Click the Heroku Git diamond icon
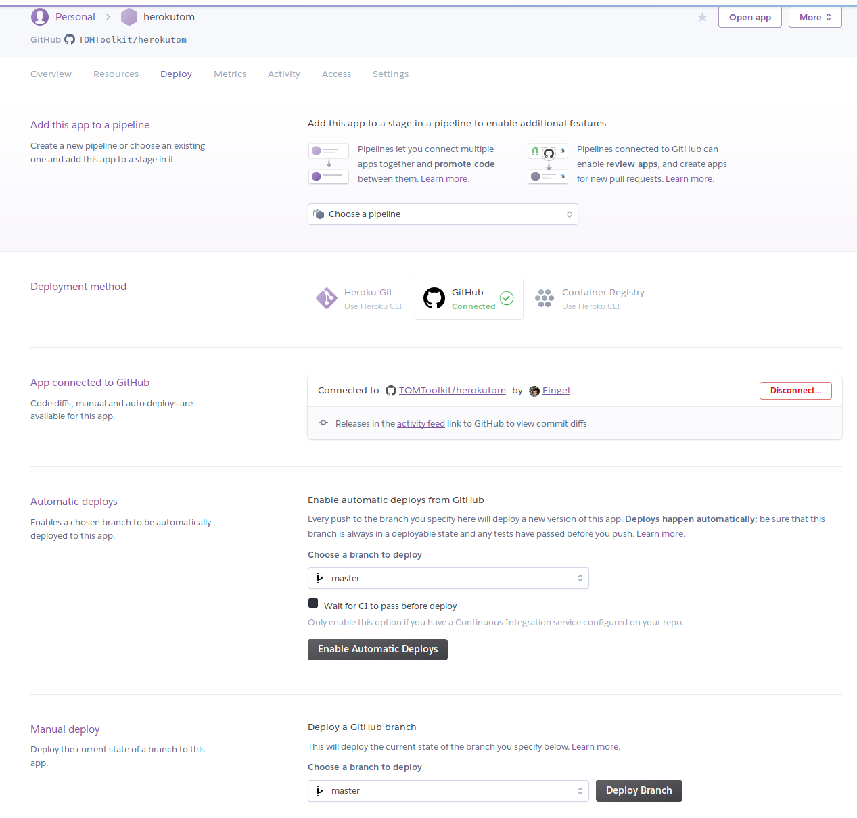 327,298
